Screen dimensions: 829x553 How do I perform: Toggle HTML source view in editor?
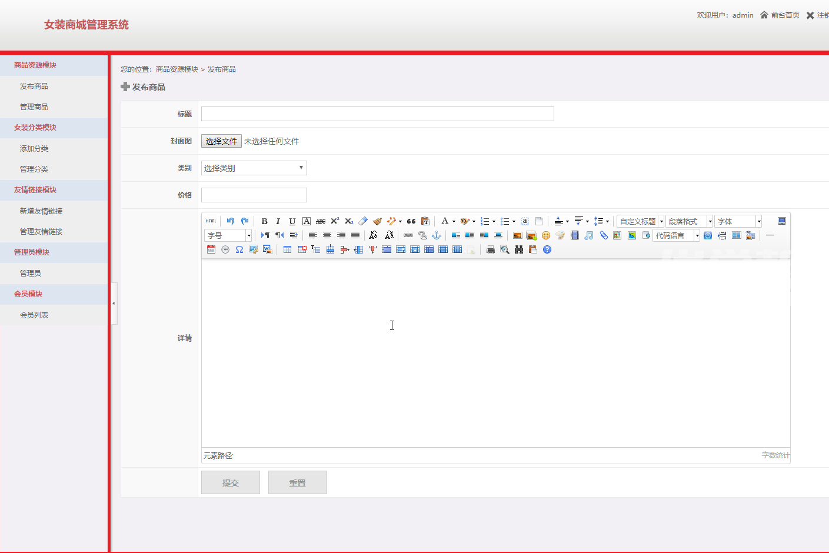pos(211,221)
